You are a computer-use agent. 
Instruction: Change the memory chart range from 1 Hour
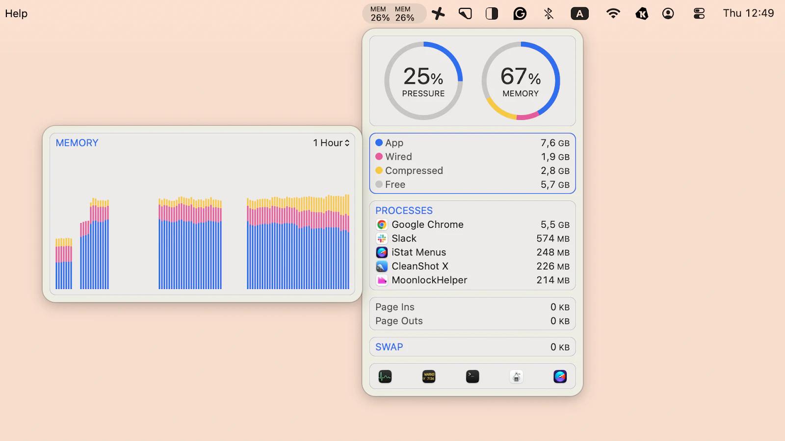(x=331, y=143)
